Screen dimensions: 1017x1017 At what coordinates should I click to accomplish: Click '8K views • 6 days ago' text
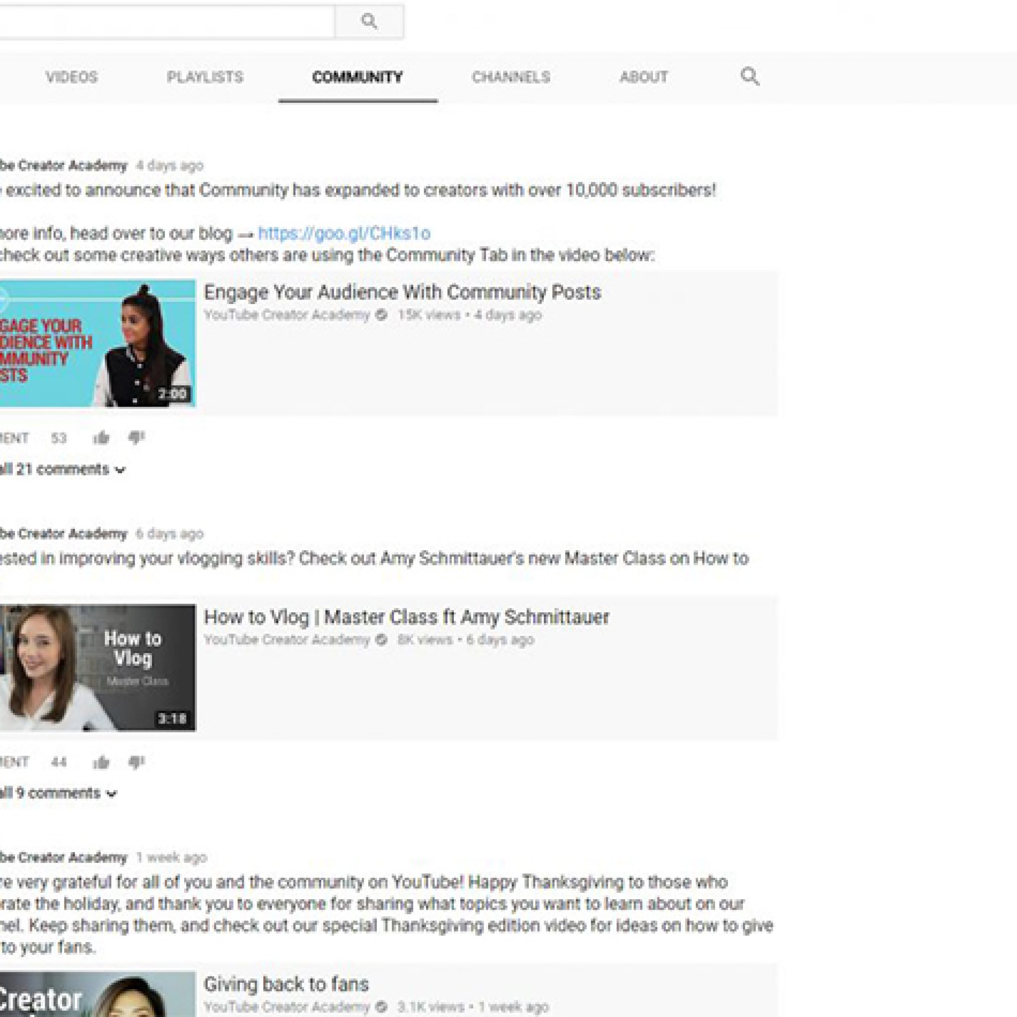[466, 640]
